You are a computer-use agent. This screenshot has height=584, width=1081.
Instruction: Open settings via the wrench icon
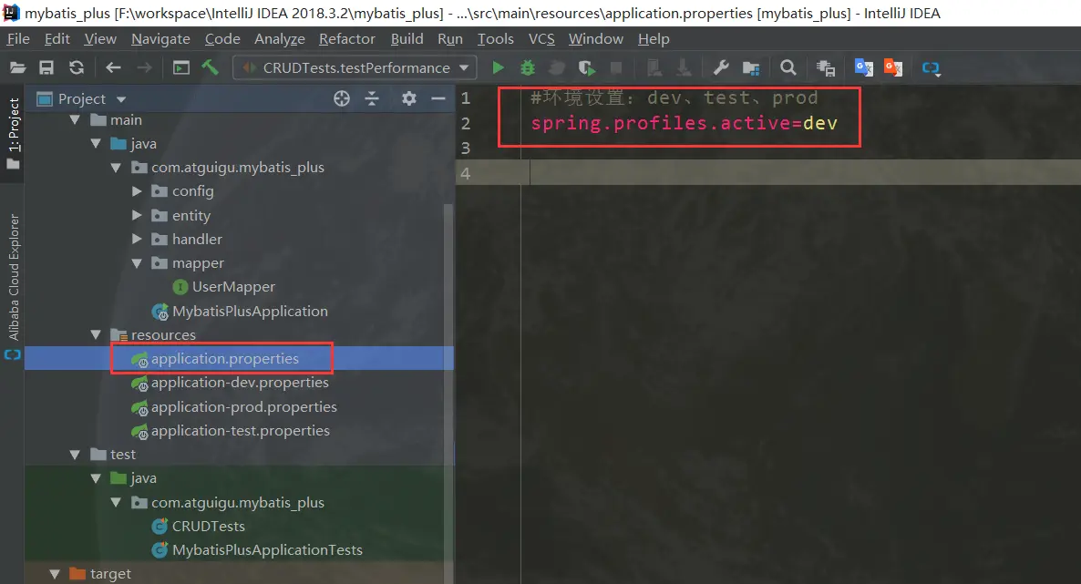[x=721, y=67]
